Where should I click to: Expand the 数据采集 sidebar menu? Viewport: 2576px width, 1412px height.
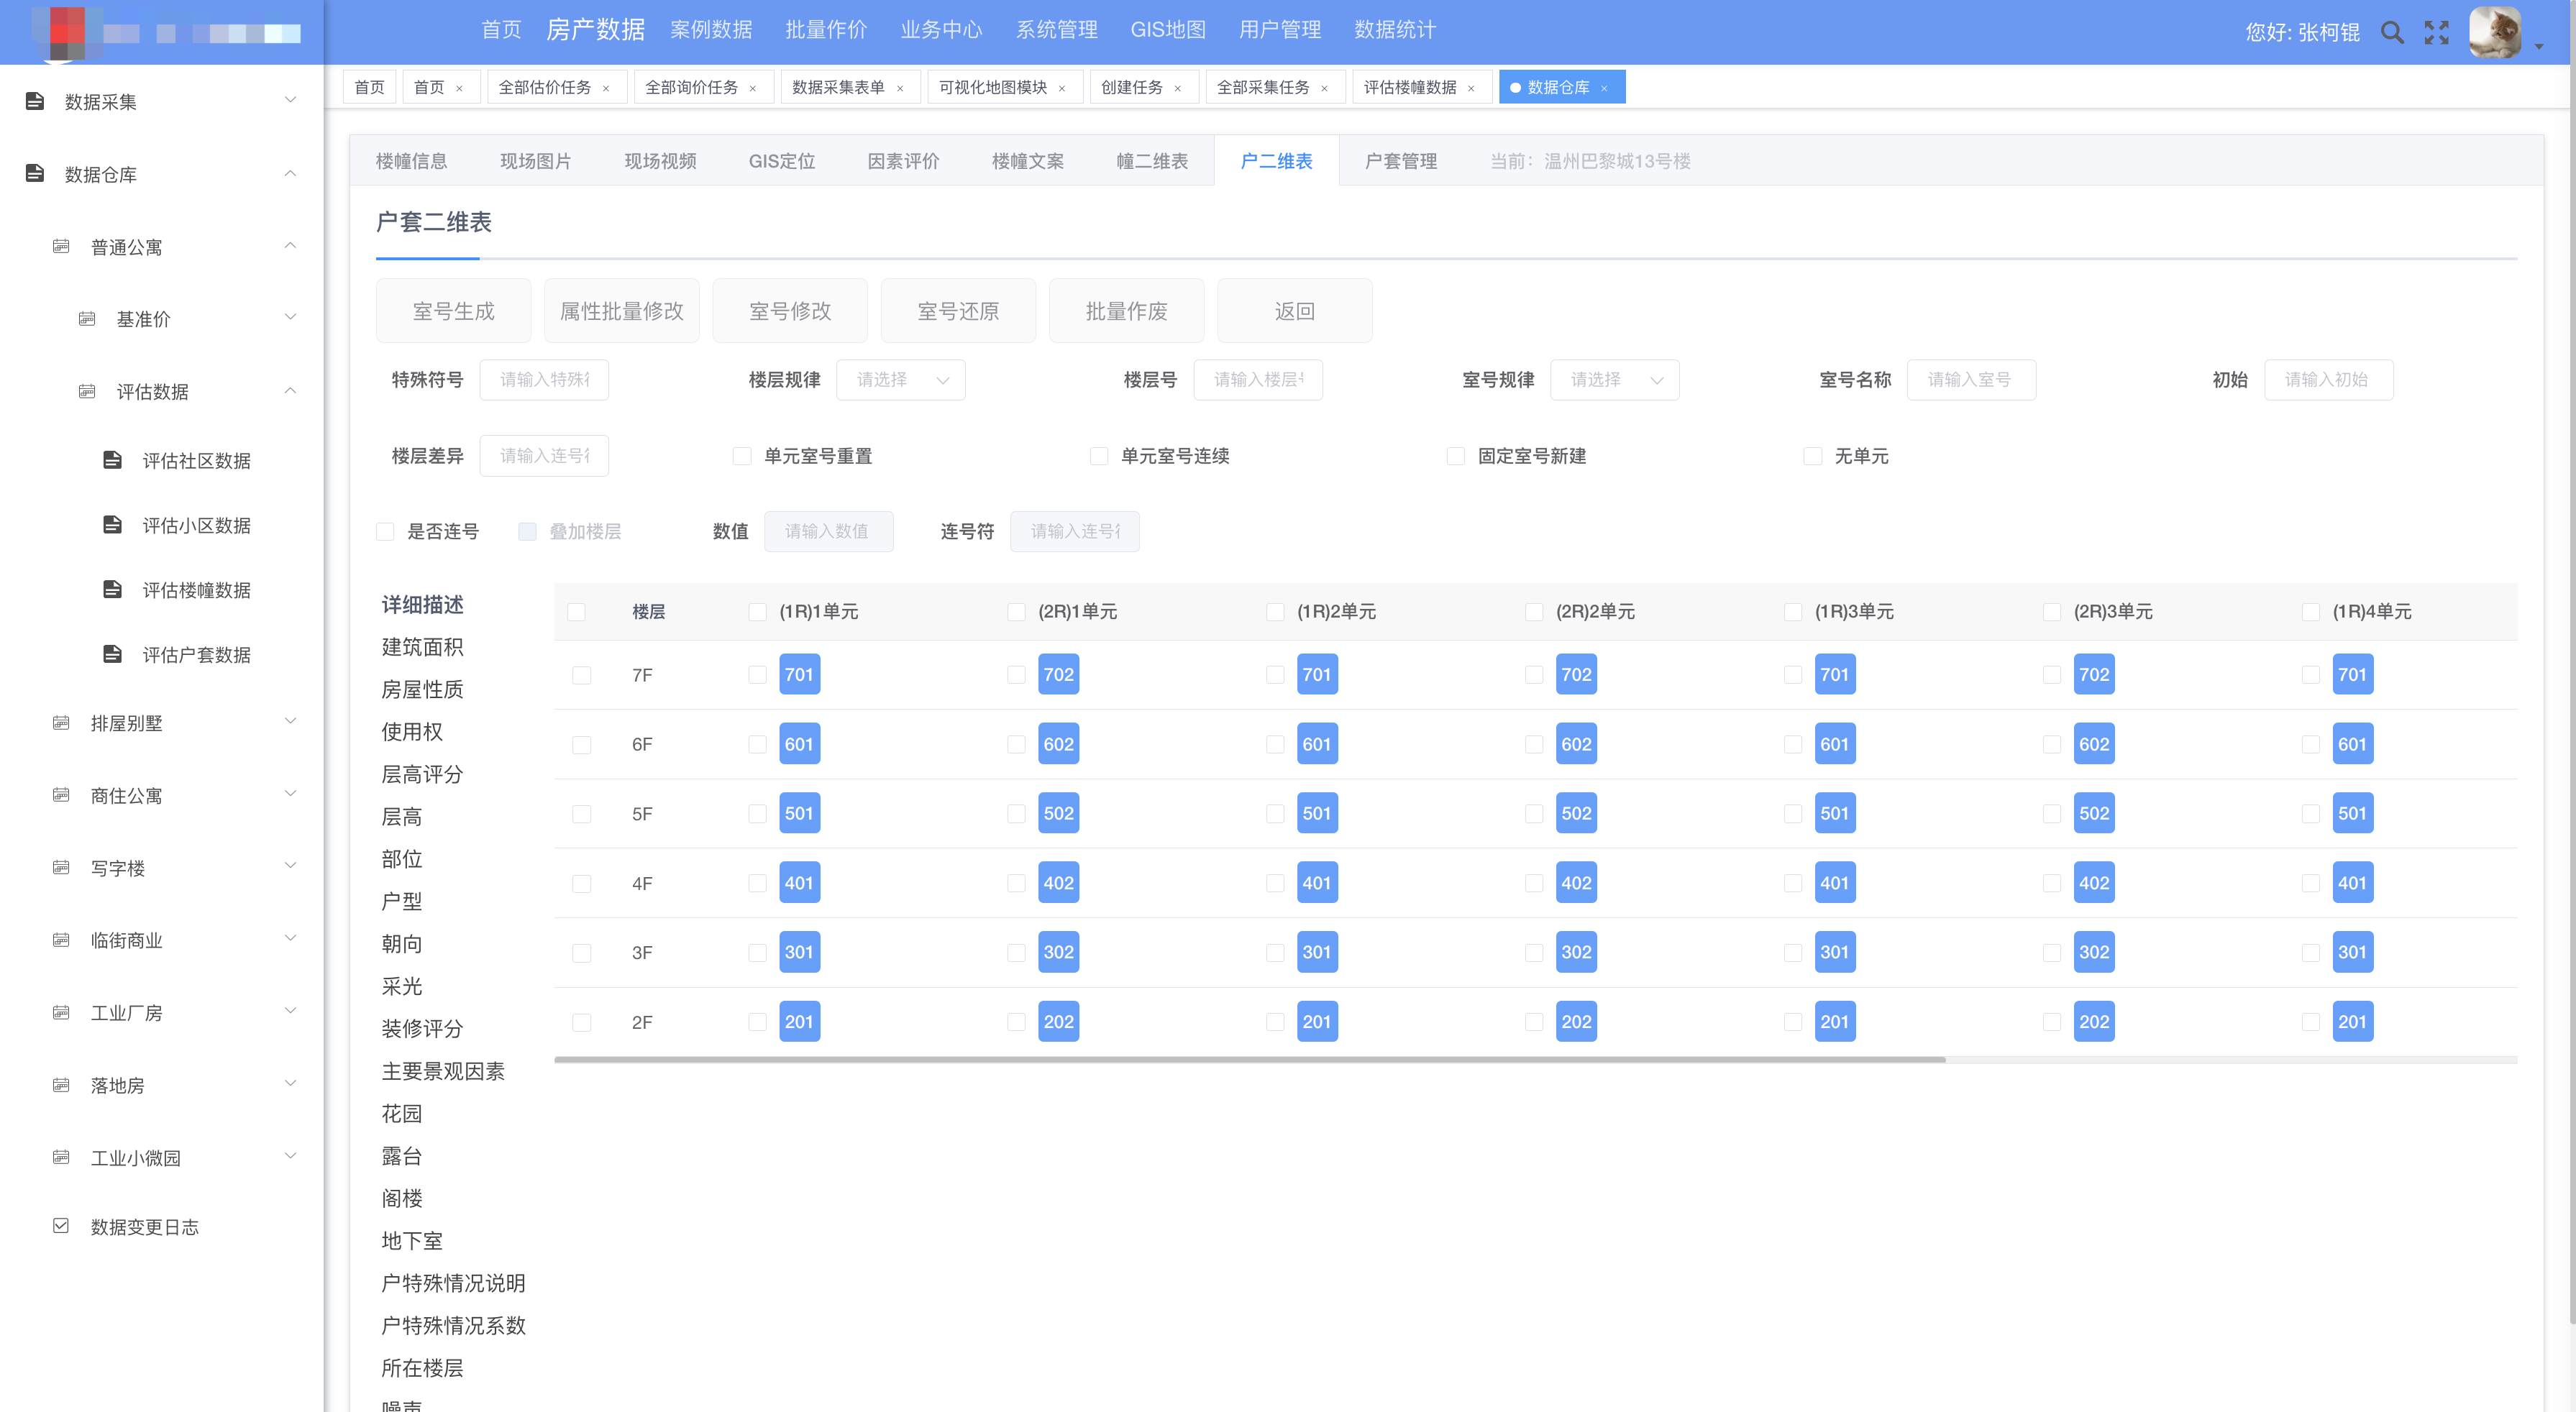(291, 100)
